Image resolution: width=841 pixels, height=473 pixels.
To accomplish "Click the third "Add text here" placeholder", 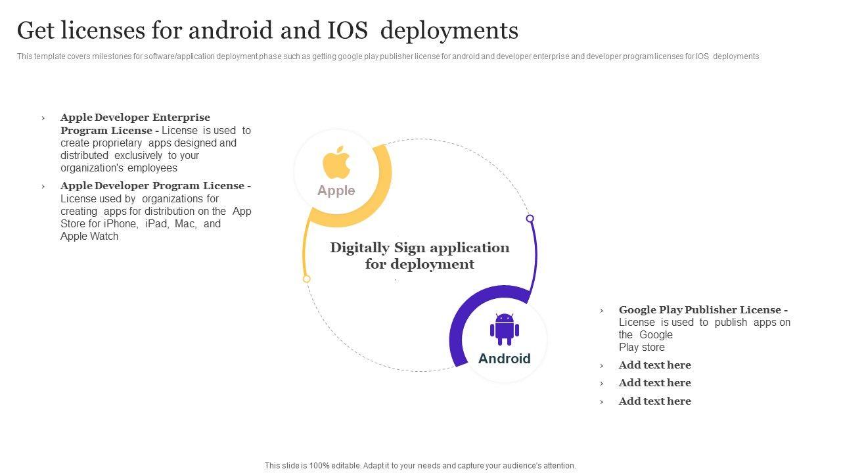I will click(x=654, y=401).
